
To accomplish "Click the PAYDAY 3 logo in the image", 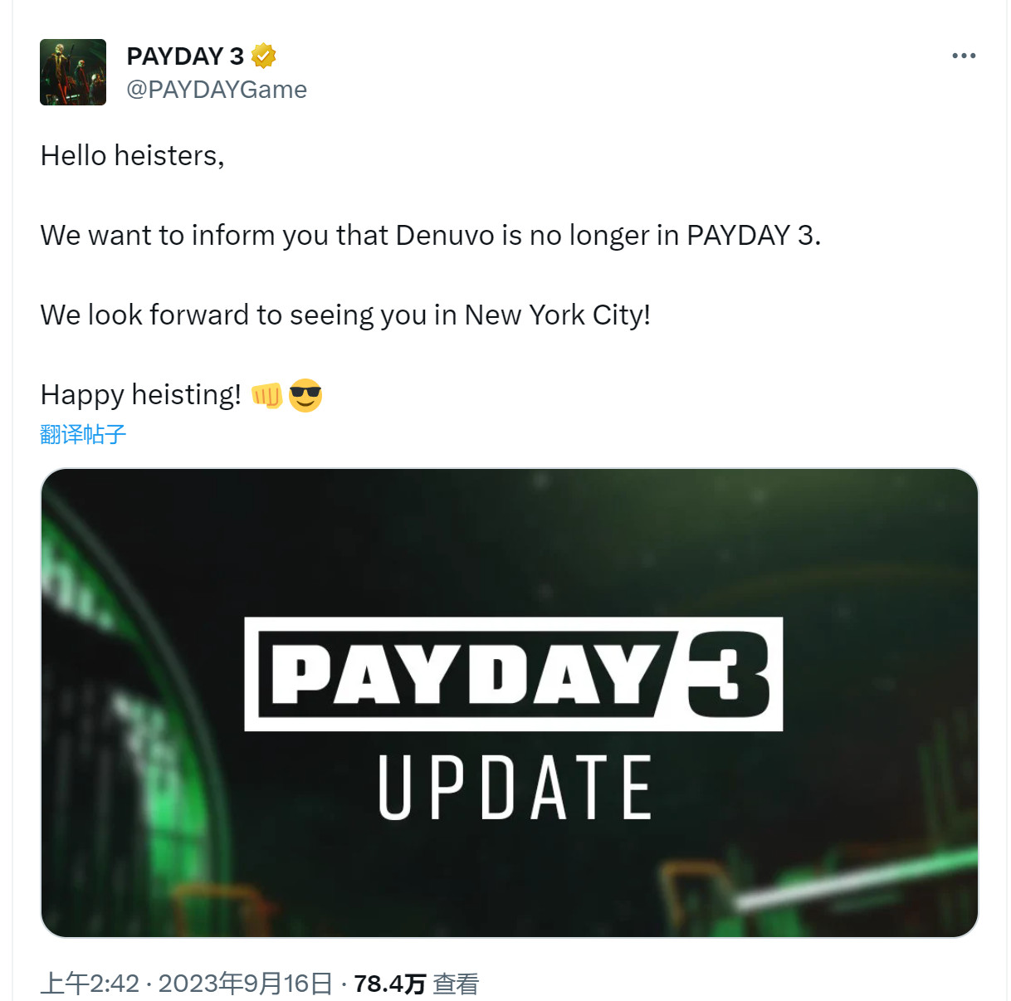I will 514,674.
